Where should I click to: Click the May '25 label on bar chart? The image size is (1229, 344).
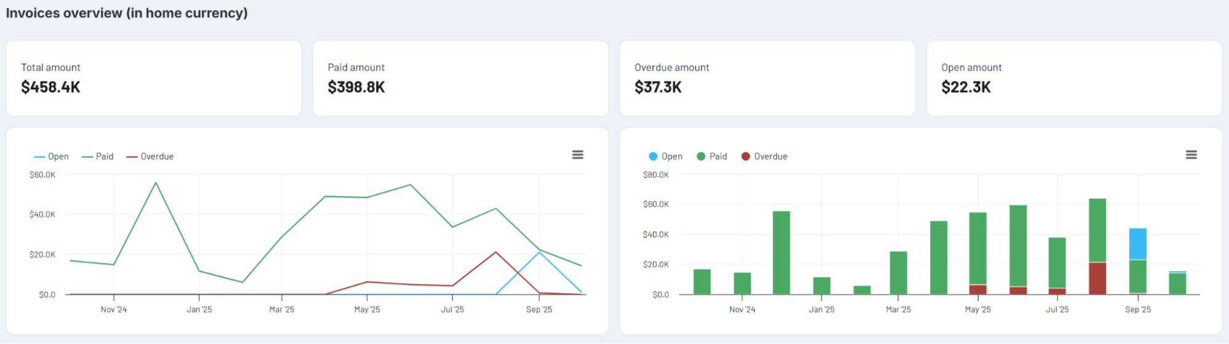tap(978, 310)
